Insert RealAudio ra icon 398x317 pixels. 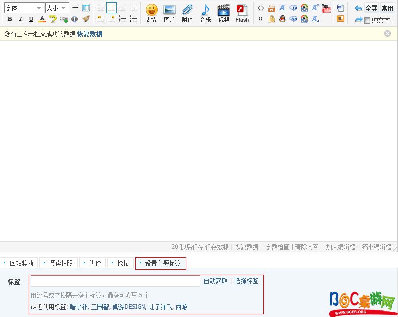(293, 8)
